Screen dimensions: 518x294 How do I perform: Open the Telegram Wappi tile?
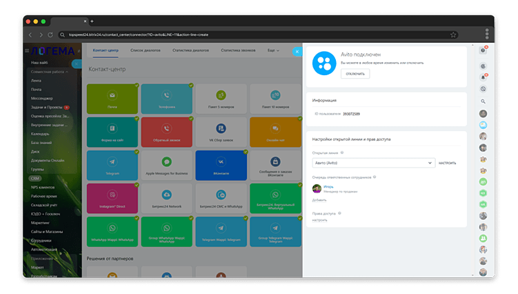click(x=221, y=232)
